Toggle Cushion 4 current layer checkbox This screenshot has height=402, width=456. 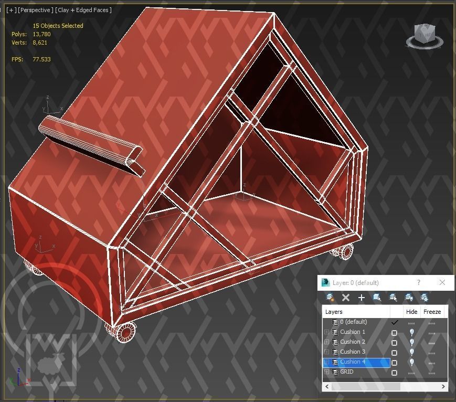[395, 363]
